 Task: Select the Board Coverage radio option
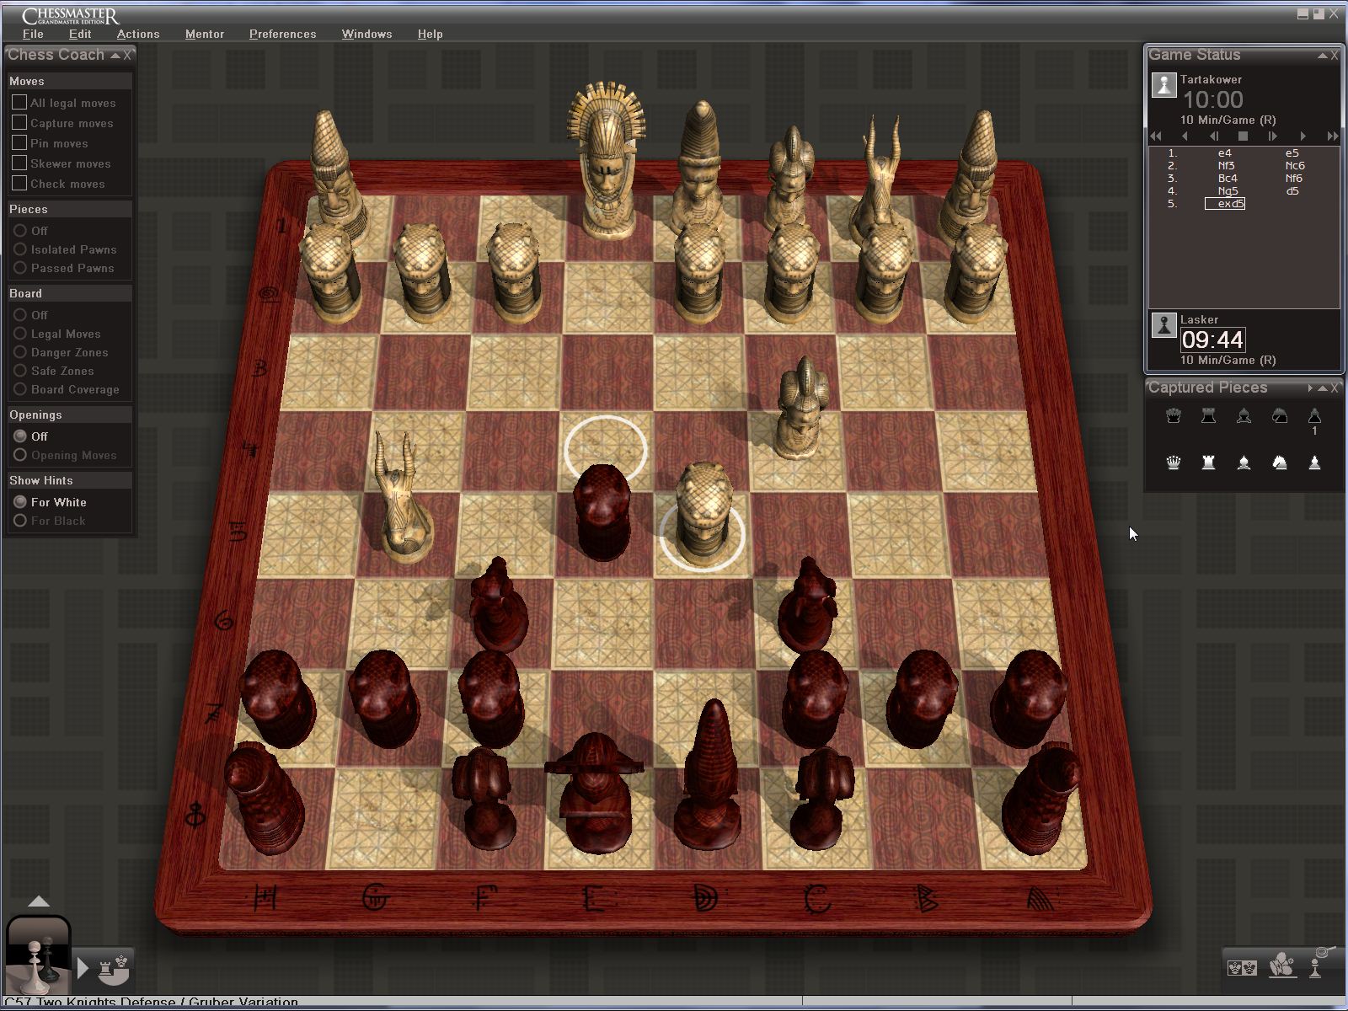click(20, 389)
